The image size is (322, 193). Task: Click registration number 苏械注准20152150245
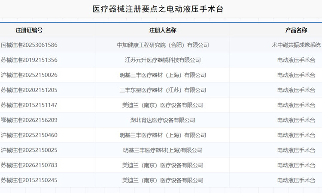[29, 180]
